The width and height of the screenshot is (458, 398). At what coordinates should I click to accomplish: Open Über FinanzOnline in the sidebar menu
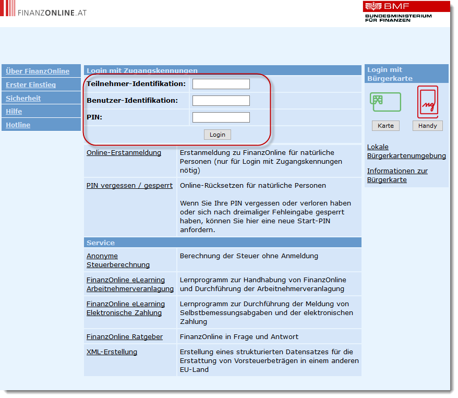click(x=37, y=71)
